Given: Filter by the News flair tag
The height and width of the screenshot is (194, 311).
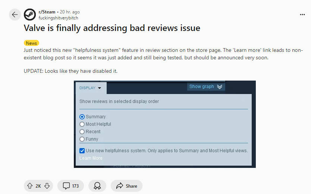Looking at the screenshot, I should (x=31, y=43).
